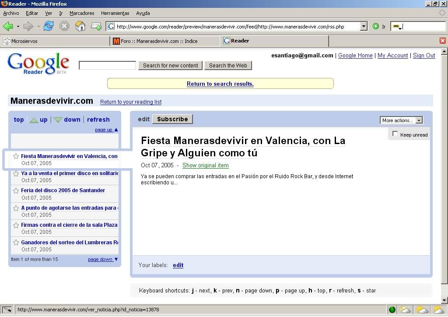This screenshot has width=448, height=317.
Task: Star the Feria del disco 2005 item
Action: [x=16, y=190]
